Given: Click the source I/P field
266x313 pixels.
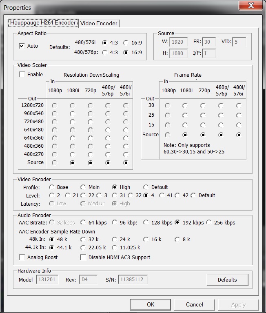Looking at the screenshot, I should click(209, 53).
